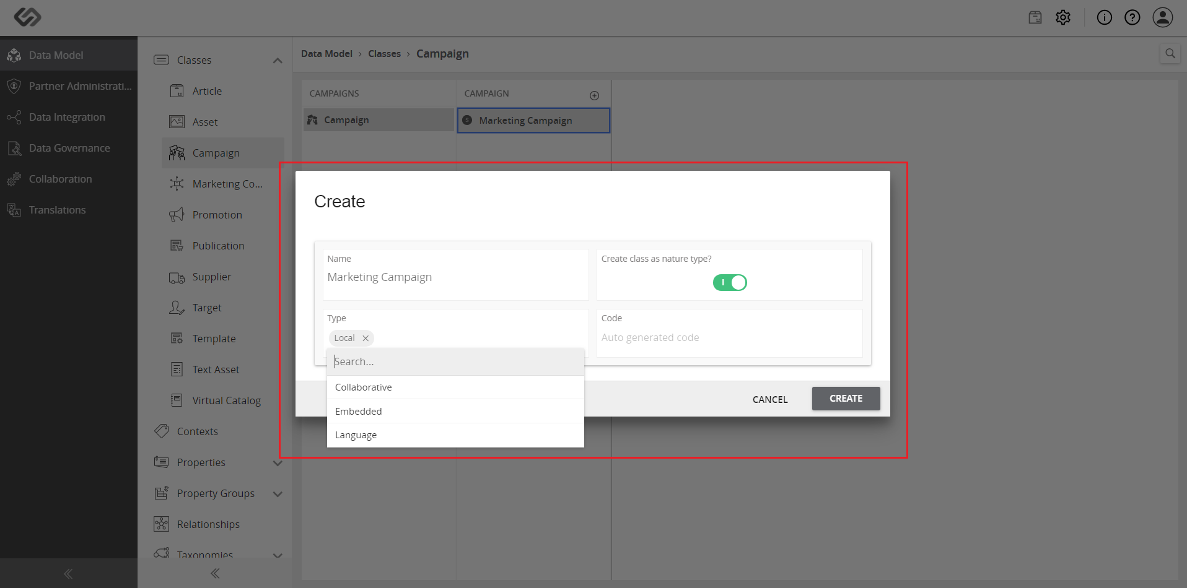The image size is (1187, 588).
Task: Go to the Data Model breadcrumb link
Action: pyautogui.click(x=326, y=54)
